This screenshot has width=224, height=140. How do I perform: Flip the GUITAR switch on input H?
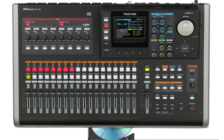click(x=87, y=25)
